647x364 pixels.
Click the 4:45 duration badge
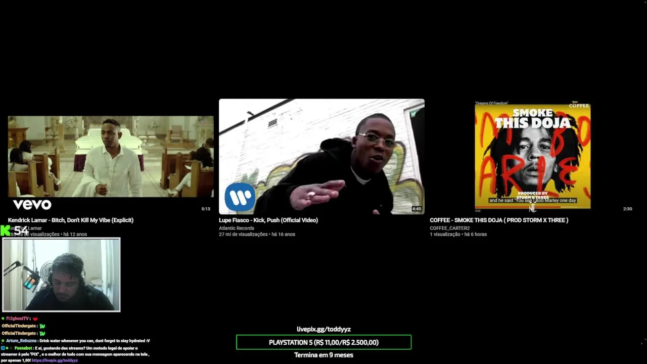[417, 209]
